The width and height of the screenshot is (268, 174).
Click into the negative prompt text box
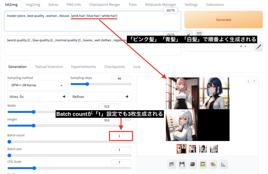tap(92, 45)
